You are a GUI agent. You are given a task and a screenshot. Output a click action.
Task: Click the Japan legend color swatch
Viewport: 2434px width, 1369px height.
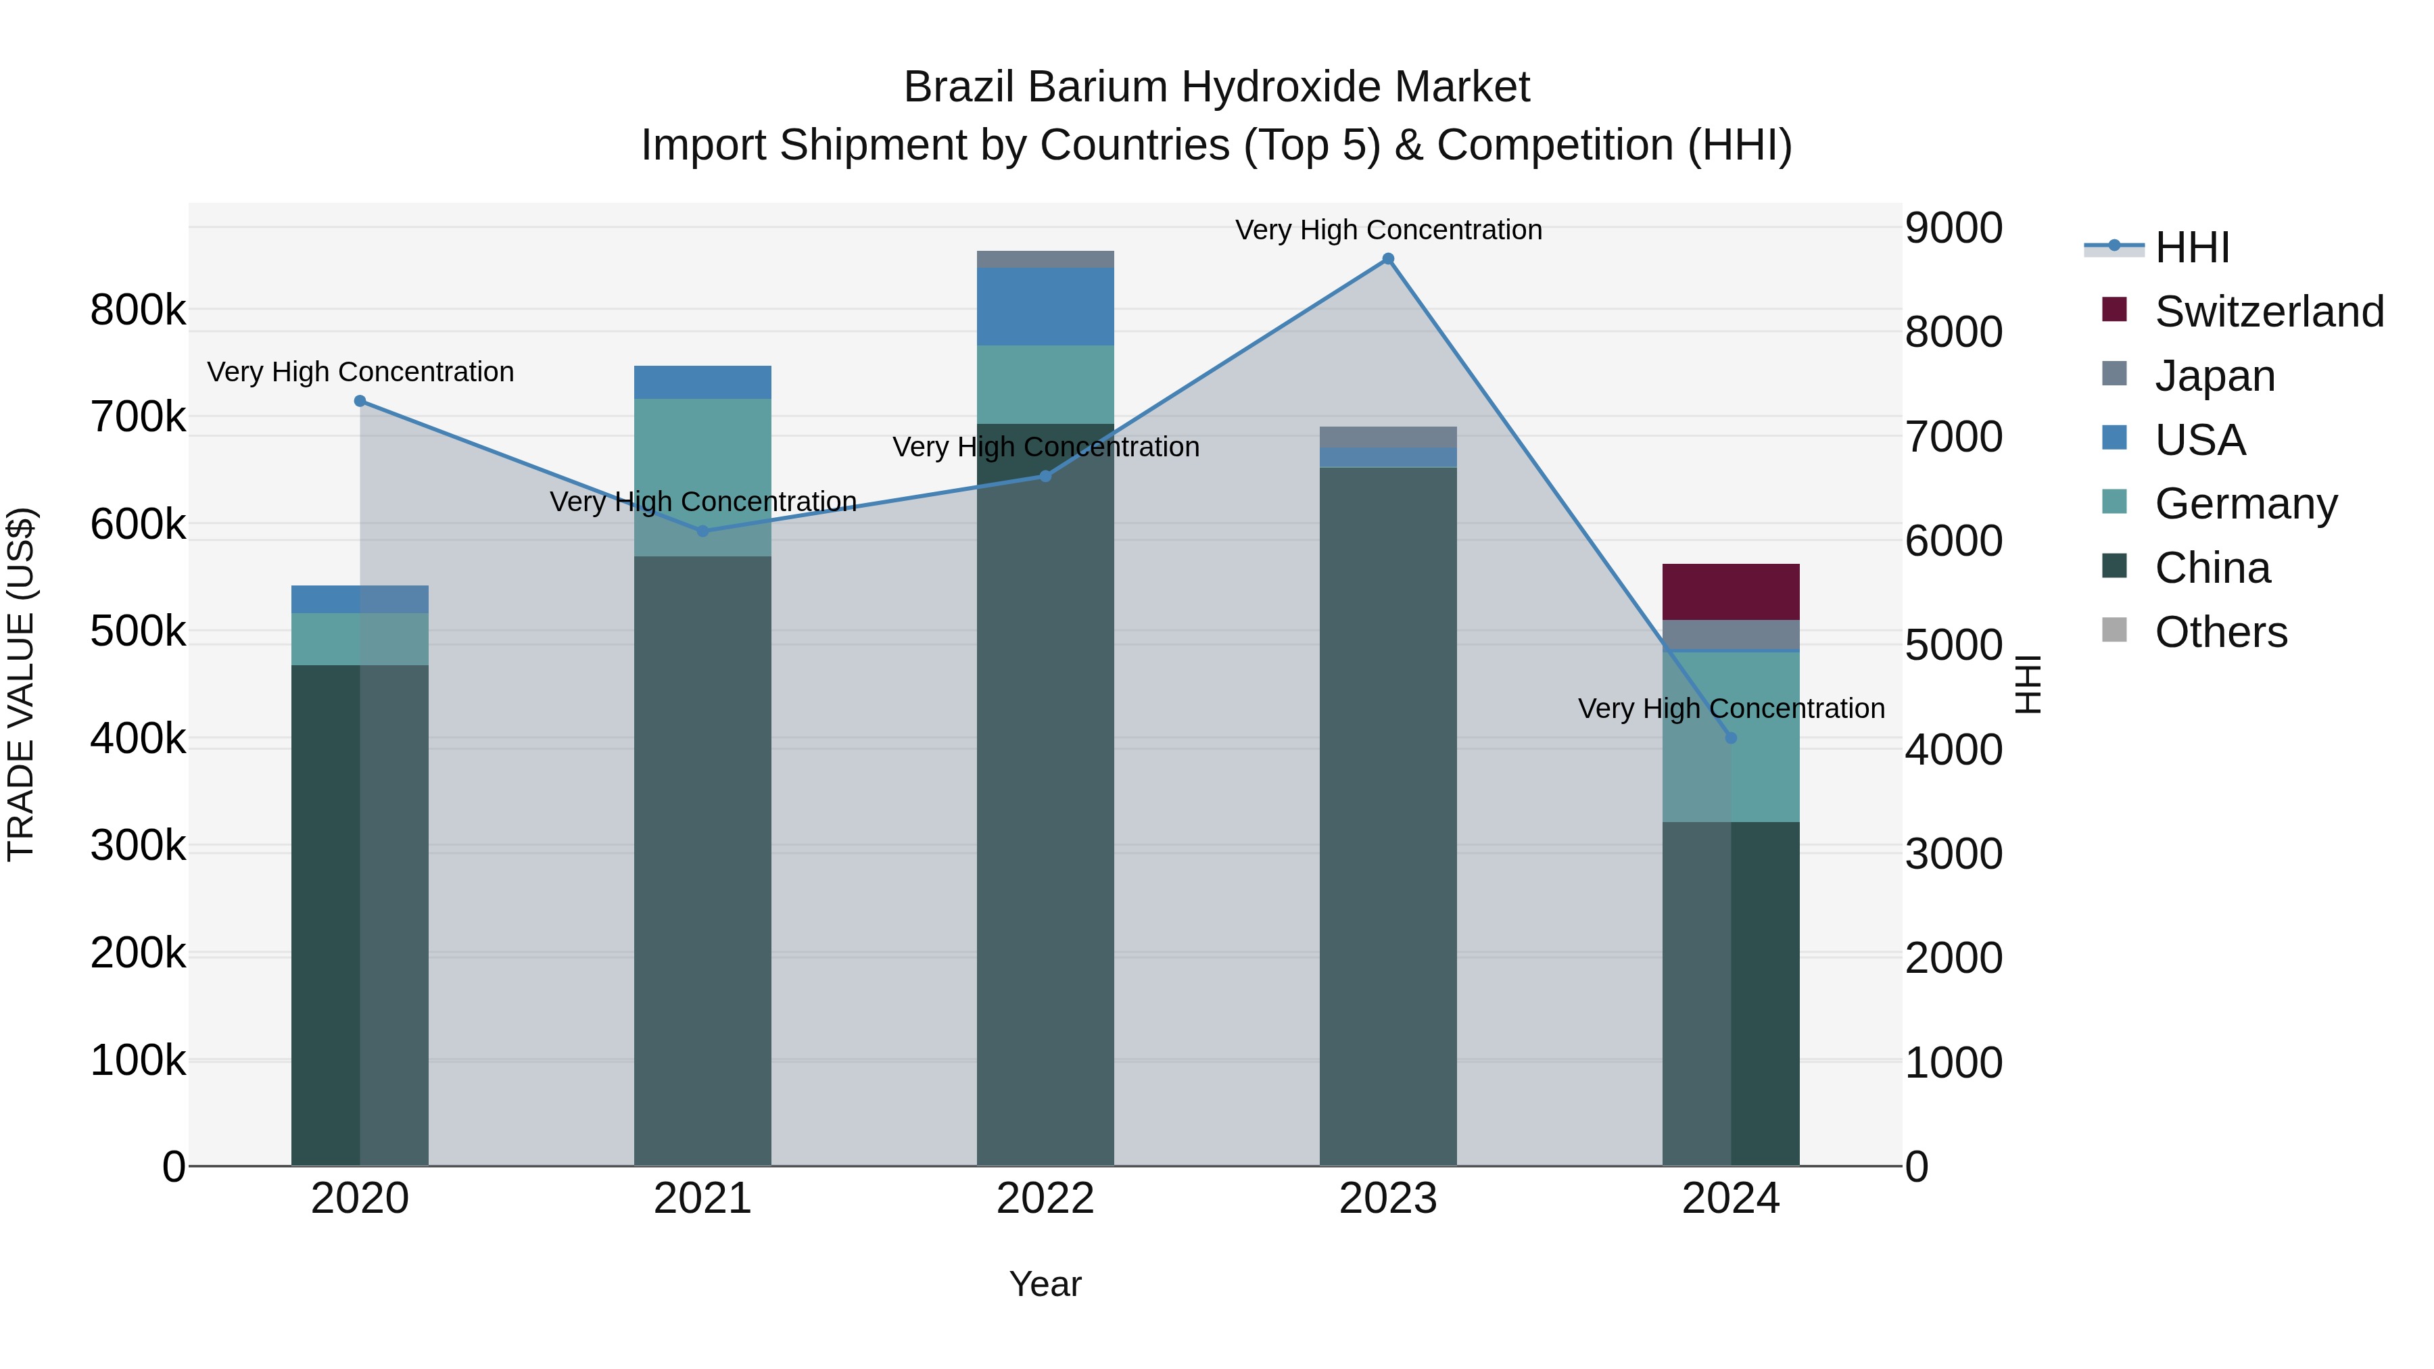[2115, 373]
